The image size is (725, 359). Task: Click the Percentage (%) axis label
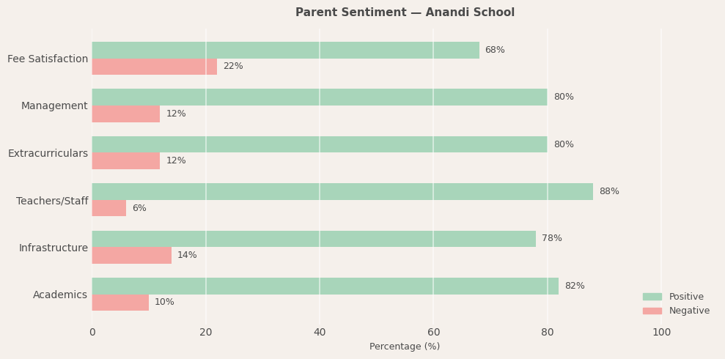click(x=405, y=347)
